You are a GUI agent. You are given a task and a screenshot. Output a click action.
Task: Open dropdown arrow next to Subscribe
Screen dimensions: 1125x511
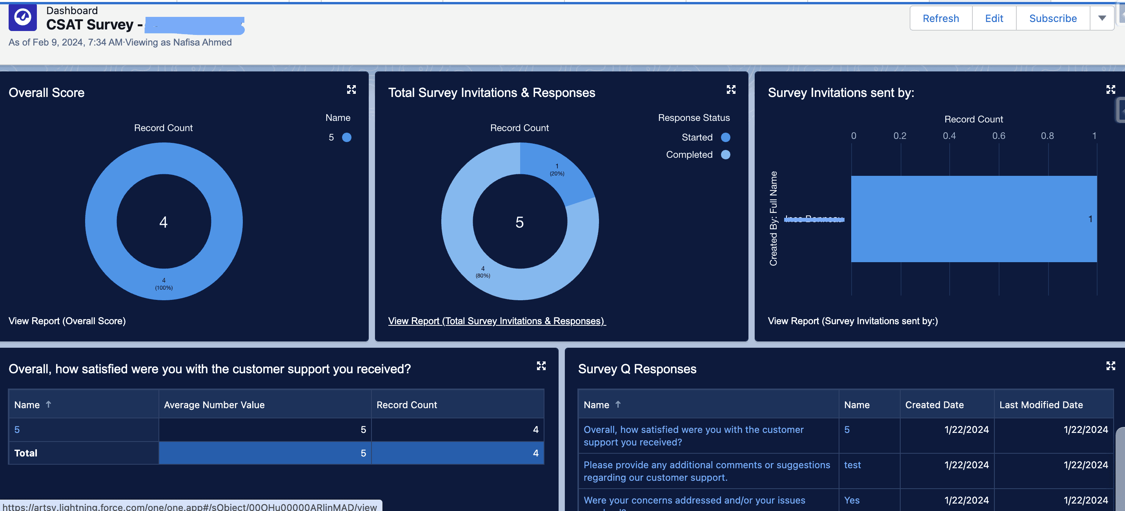1102,18
